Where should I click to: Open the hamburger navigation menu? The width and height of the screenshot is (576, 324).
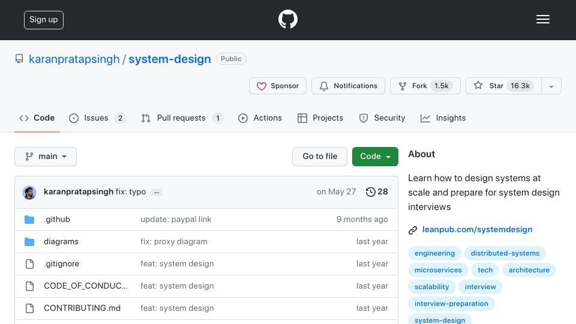pyautogui.click(x=542, y=19)
